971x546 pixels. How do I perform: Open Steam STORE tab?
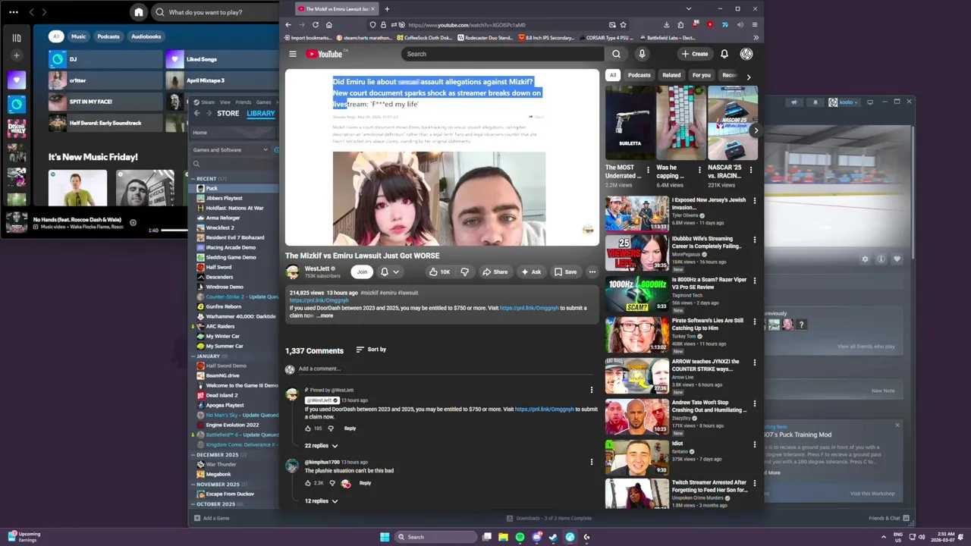(228, 113)
